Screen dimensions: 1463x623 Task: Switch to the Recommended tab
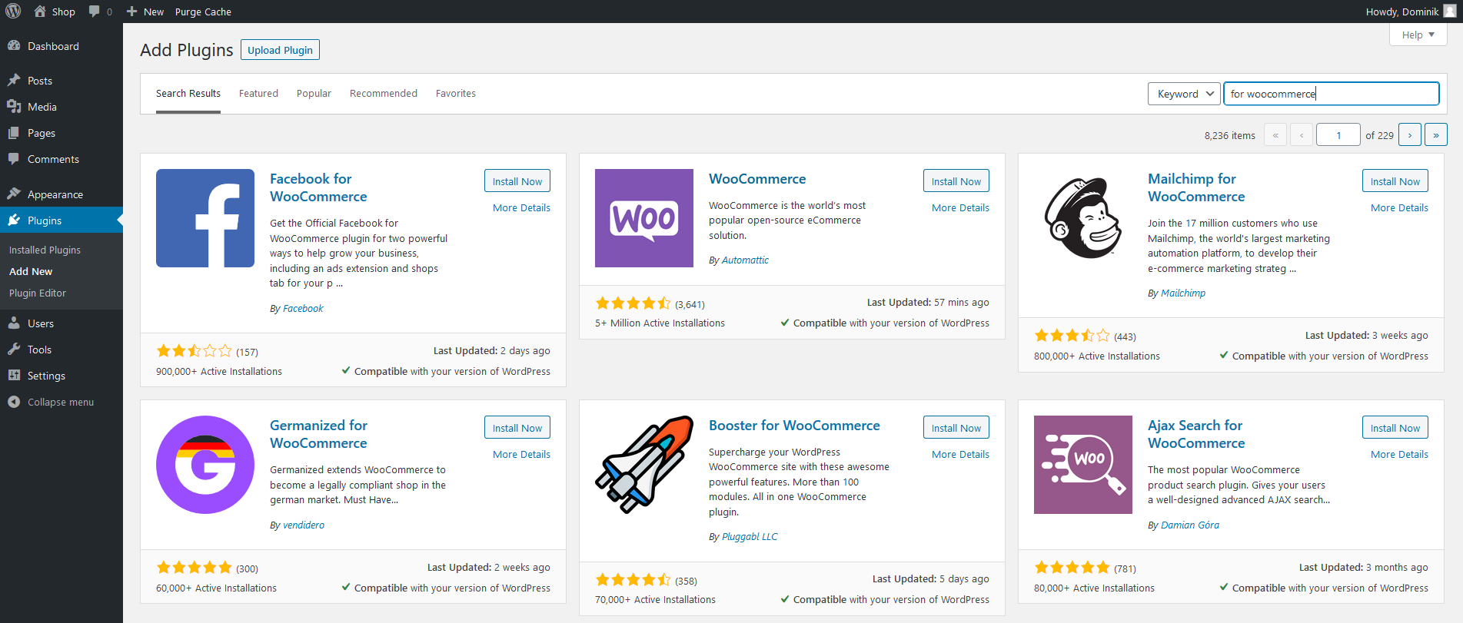[x=384, y=94]
